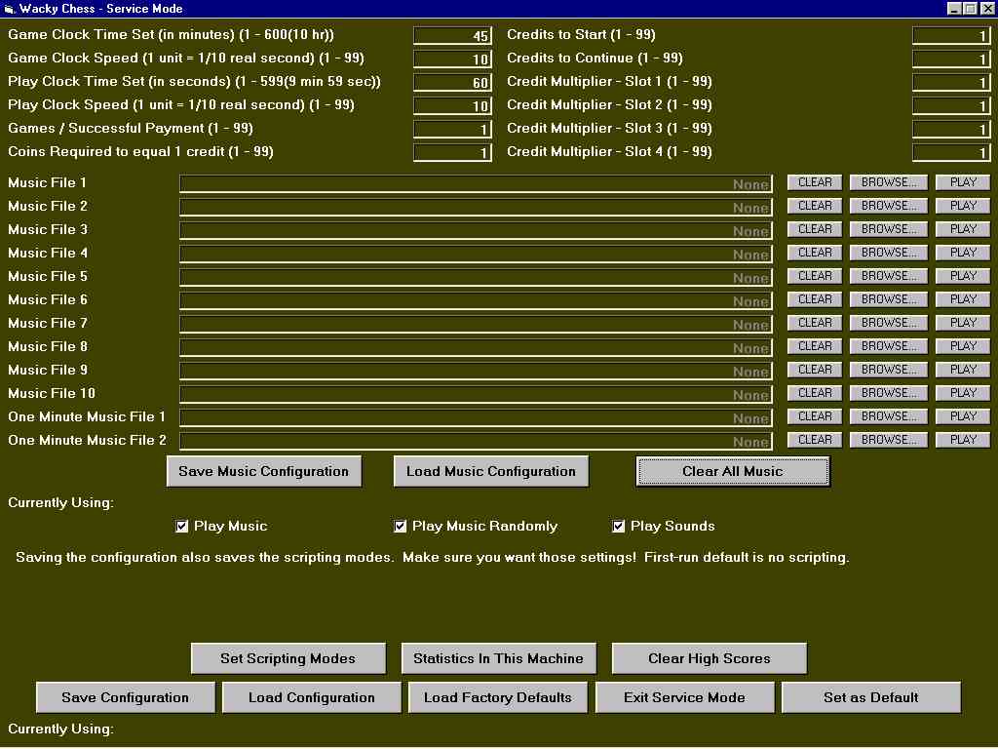Click the Play Clock Time Set field
The image size is (998, 749).
point(452,83)
